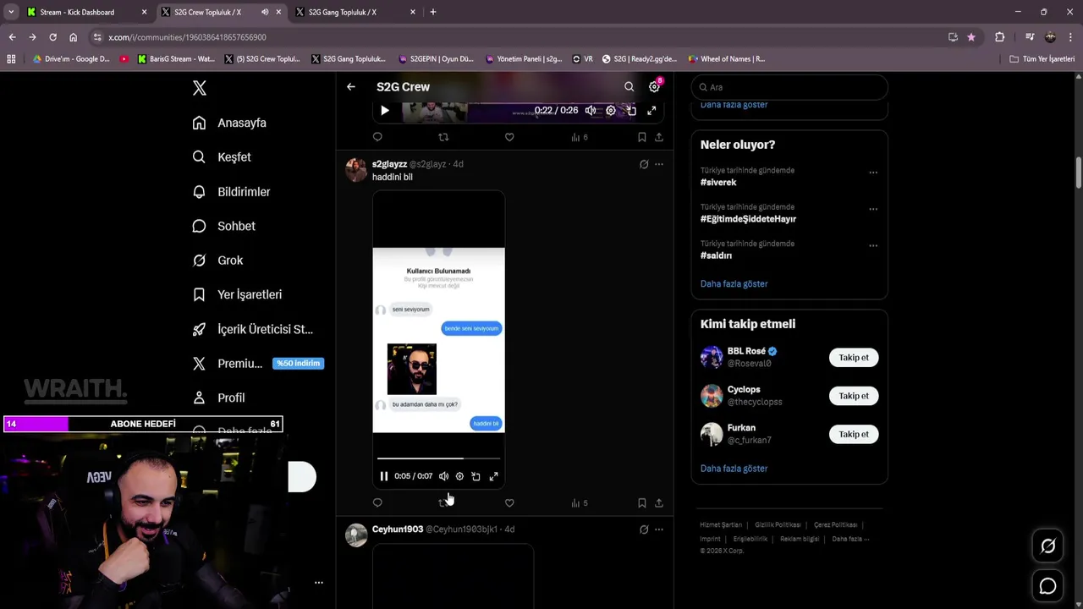
Task: Play the top video at 0:22
Action: coord(385,111)
